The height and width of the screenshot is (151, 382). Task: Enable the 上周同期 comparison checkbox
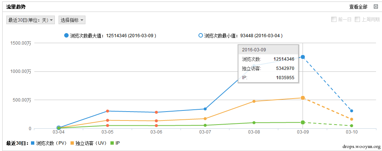click(357, 20)
